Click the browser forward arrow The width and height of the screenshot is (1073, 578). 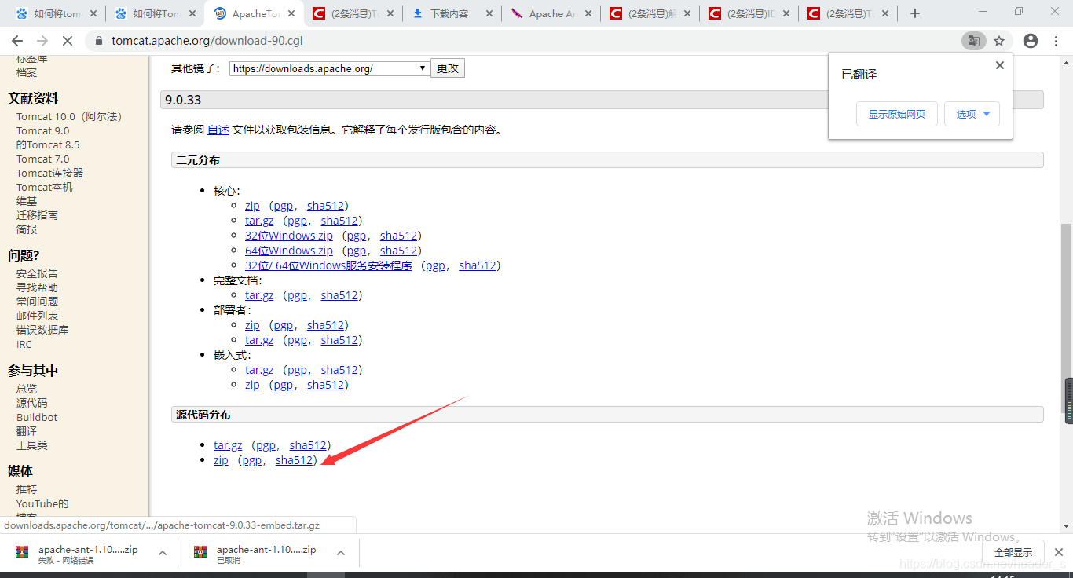tap(42, 41)
